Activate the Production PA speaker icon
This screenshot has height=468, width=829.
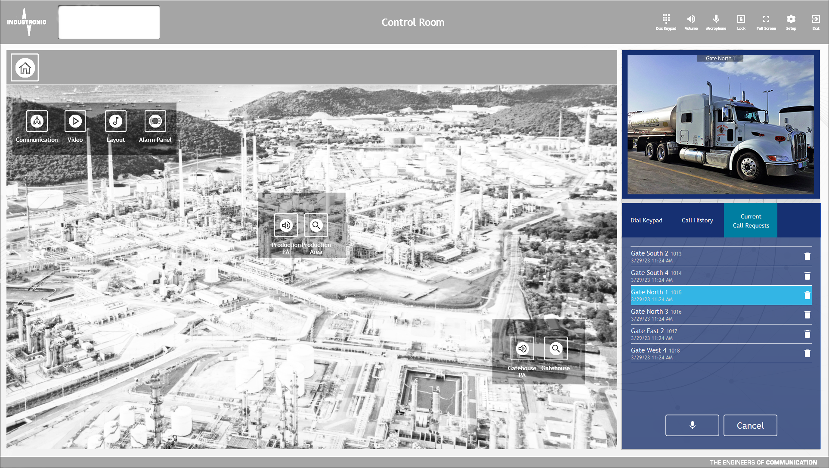pyautogui.click(x=286, y=225)
